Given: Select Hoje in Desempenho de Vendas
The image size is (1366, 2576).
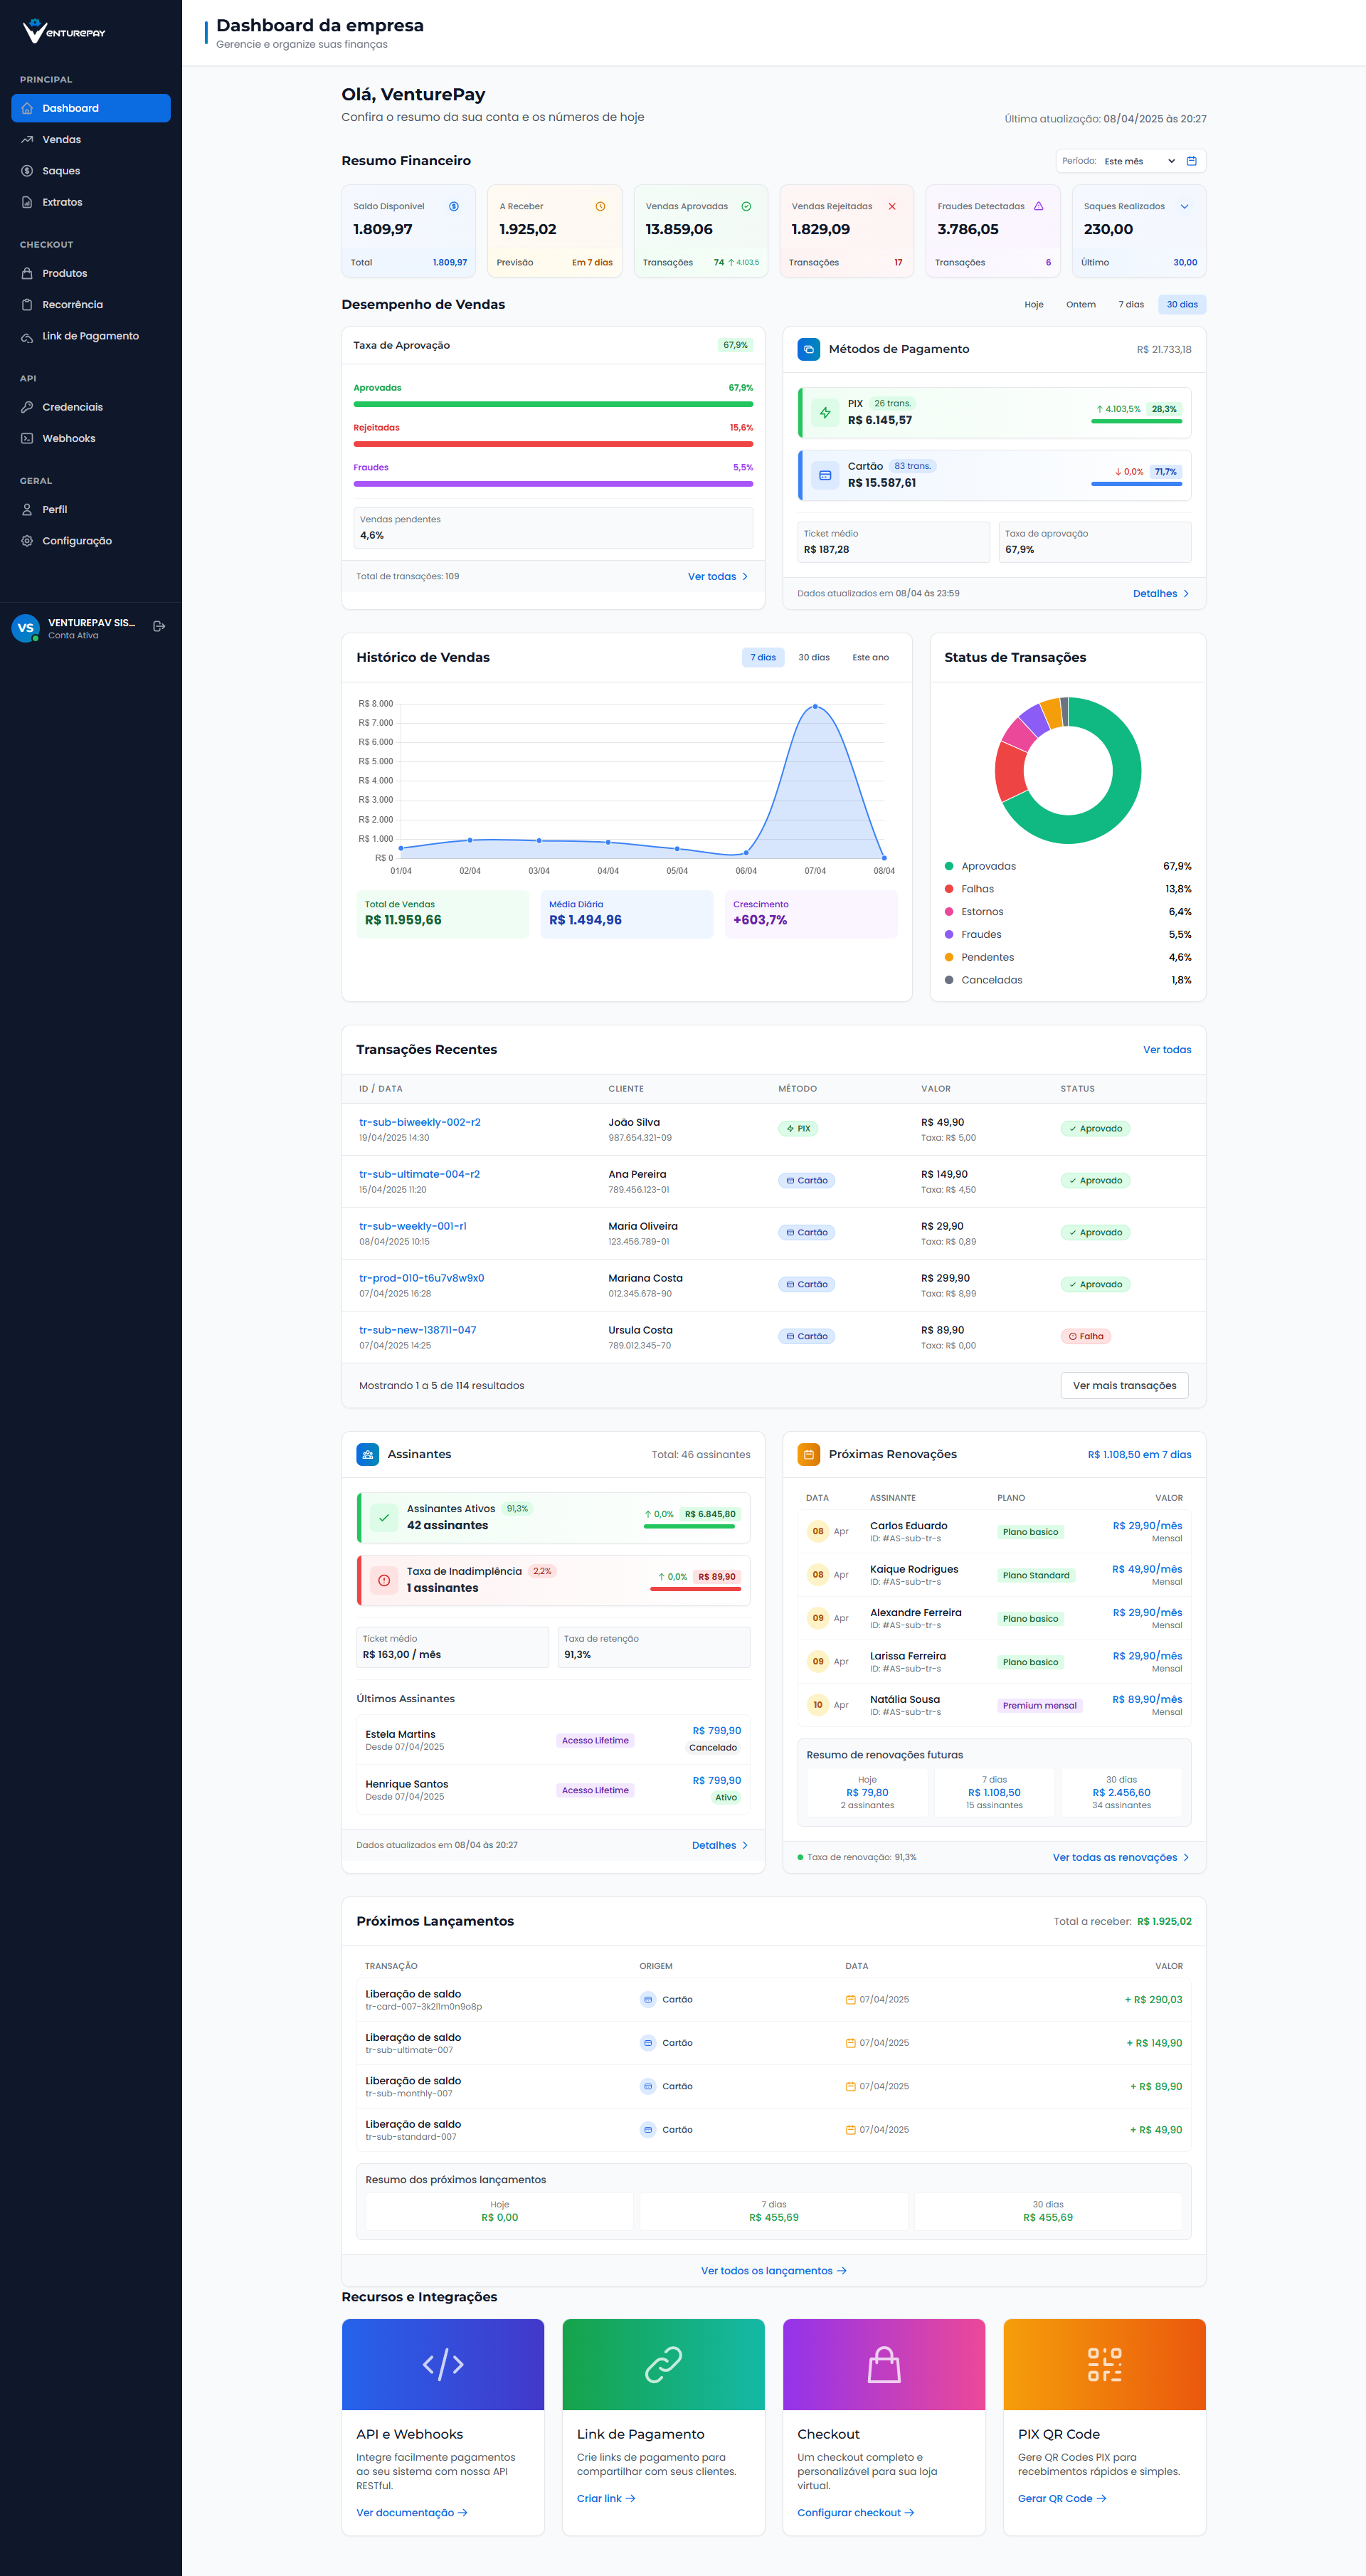Looking at the screenshot, I should click(x=1033, y=305).
